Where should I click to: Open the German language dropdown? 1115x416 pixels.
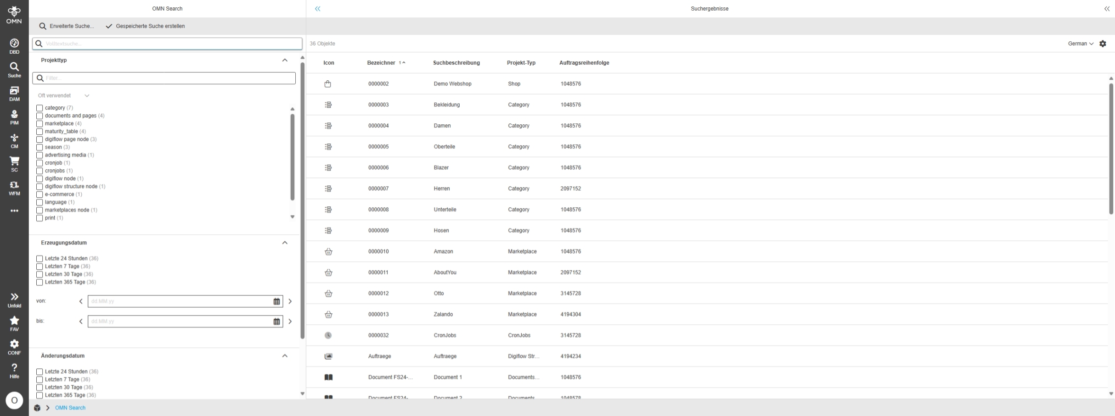point(1081,44)
